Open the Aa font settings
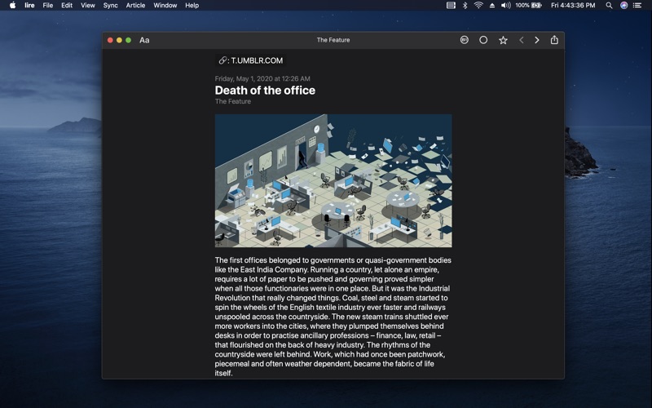652x408 pixels. (x=144, y=40)
